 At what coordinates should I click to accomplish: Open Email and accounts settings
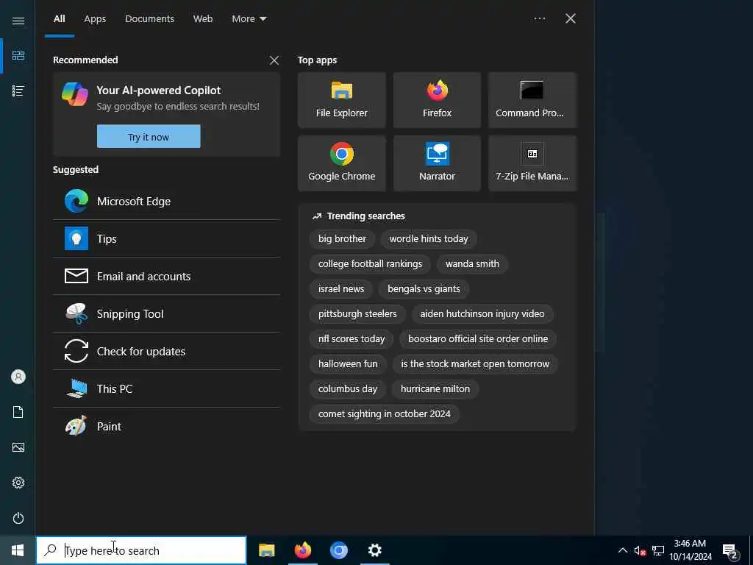pyautogui.click(x=167, y=277)
